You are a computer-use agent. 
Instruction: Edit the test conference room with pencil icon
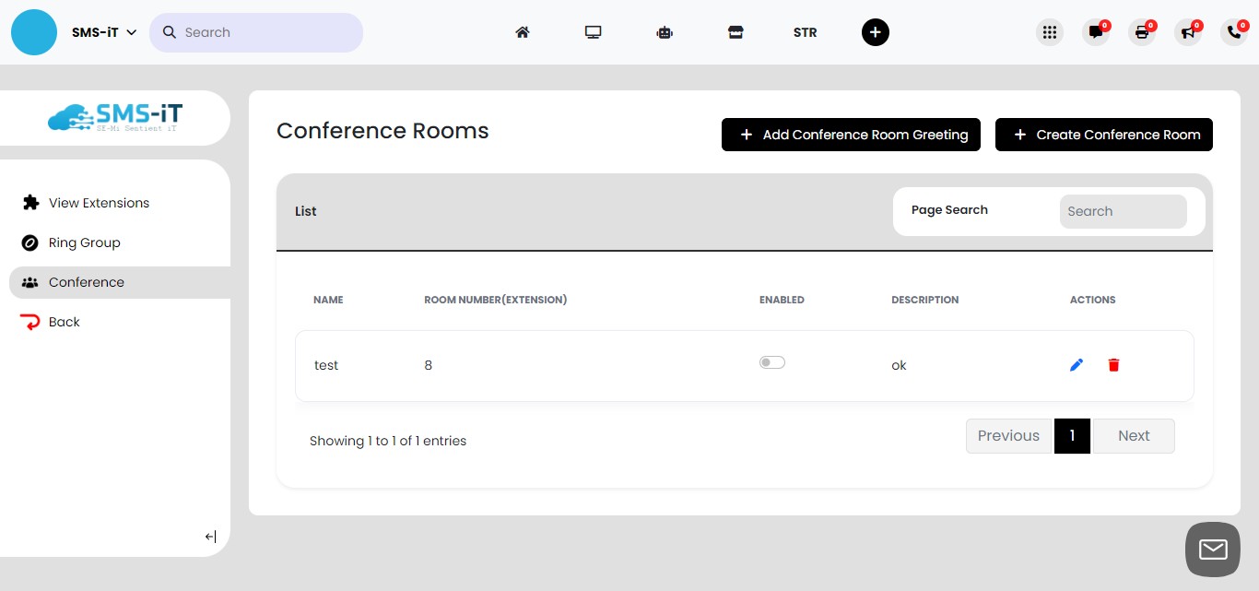point(1077,364)
